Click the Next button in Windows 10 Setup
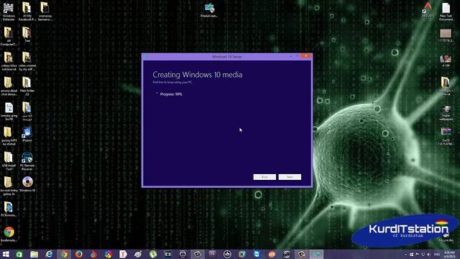This screenshot has height=259, width=460. click(x=290, y=177)
